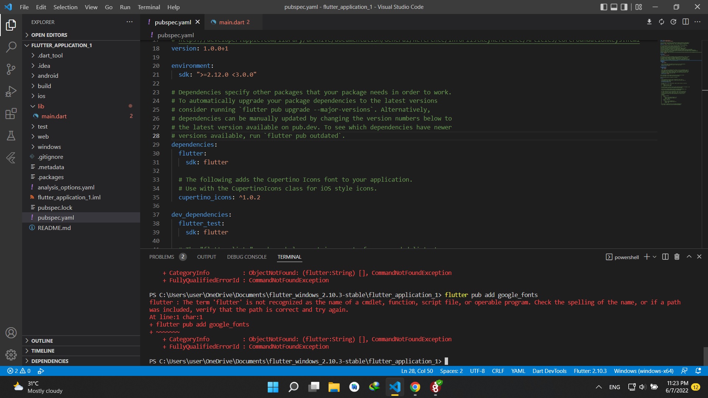
Task: Click the errors and warnings status indicator
Action: tap(19, 371)
